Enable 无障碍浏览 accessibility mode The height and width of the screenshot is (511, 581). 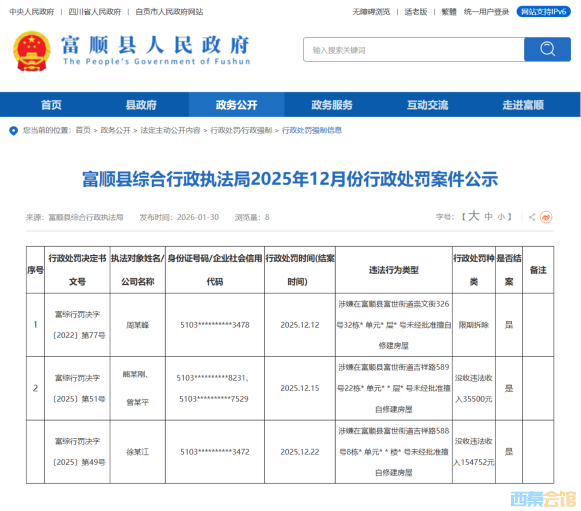371,12
